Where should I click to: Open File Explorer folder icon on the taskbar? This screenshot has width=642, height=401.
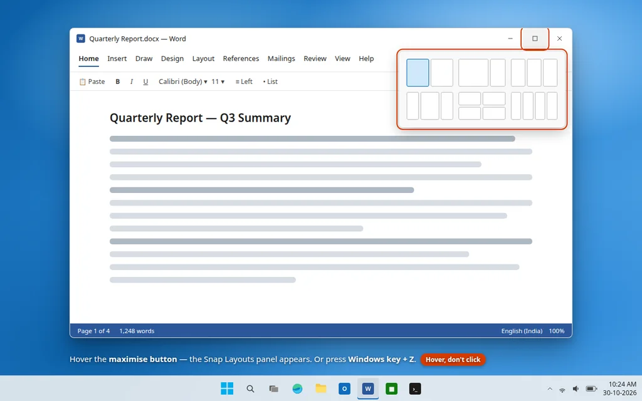point(320,388)
